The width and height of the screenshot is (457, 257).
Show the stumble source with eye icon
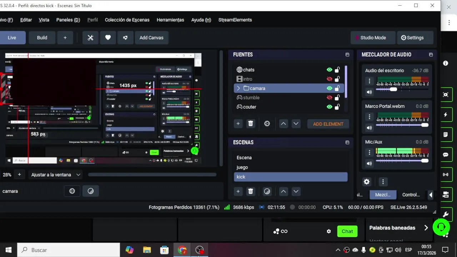click(x=329, y=97)
